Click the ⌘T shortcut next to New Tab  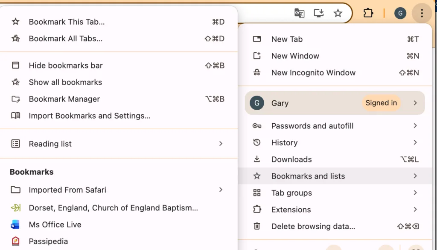[413, 39]
